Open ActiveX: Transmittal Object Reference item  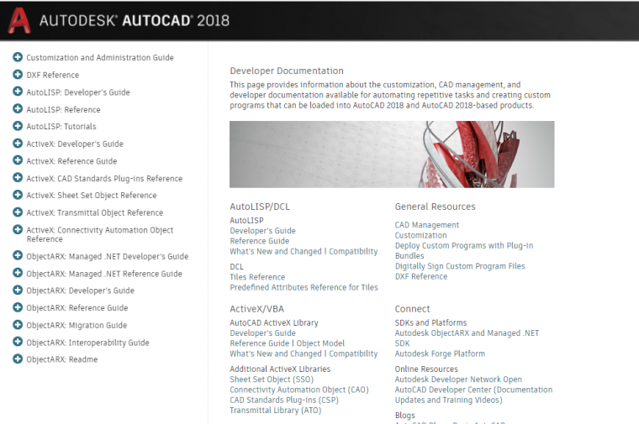tap(94, 212)
